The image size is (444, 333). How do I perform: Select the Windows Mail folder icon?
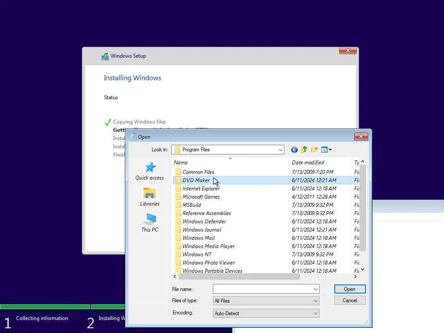tap(178, 238)
